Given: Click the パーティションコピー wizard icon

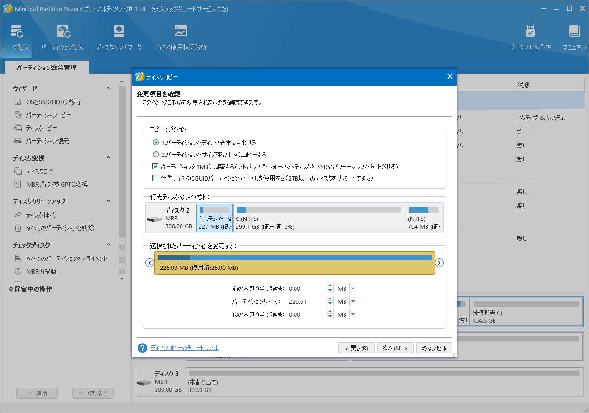Looking at the screenshot, I should click(x=18, y=115).
